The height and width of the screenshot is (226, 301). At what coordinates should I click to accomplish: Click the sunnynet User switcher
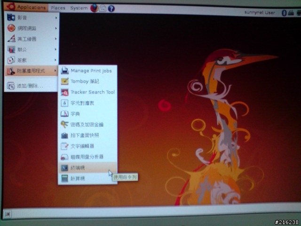click(x=260, y=13)
